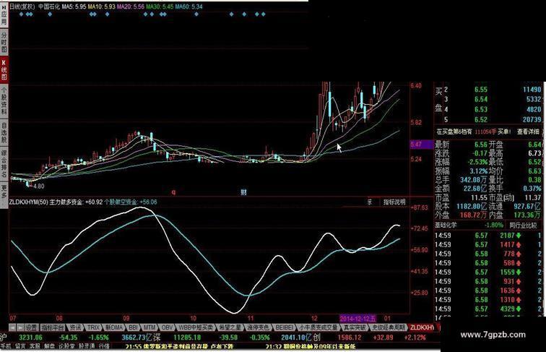The width and height of the screenshot is (546, 352).
Task: Select the TRIX indicator tab
Action: 93,327
